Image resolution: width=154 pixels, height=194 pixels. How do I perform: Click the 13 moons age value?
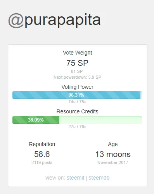[113, 154]
